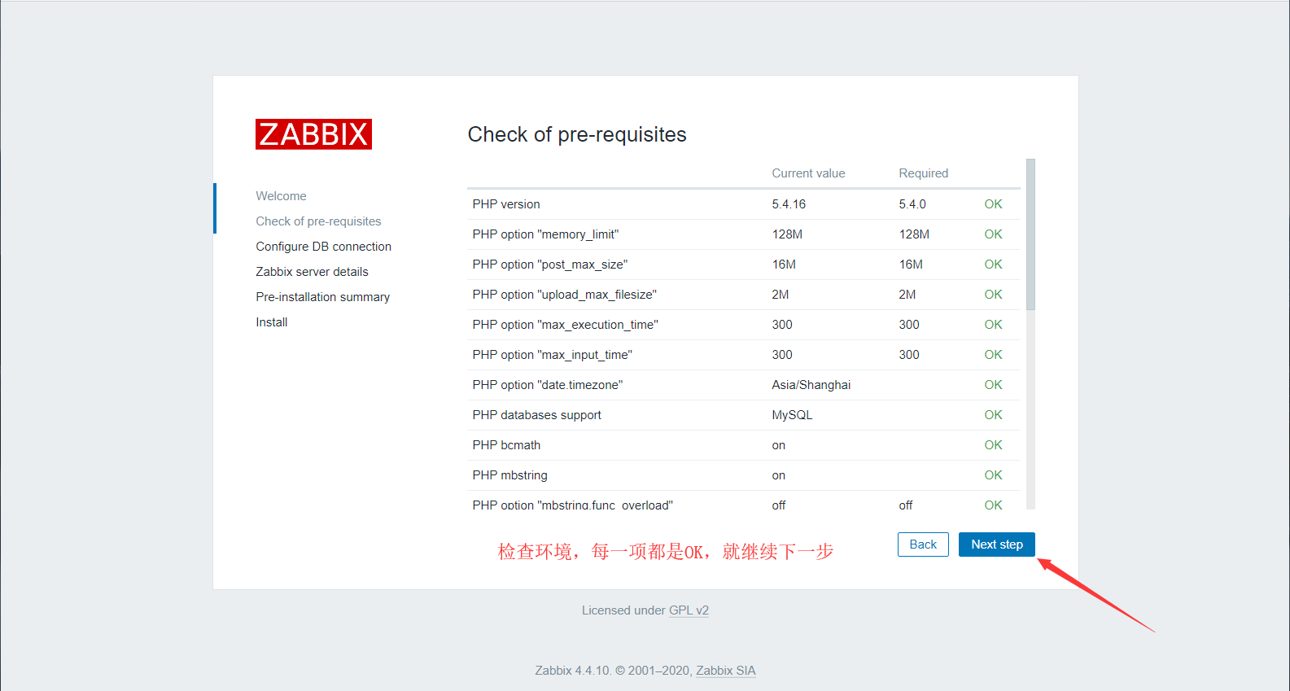Screen dimensions: 1290x691
Task: Click the Next step button
Action: (996, 544)
